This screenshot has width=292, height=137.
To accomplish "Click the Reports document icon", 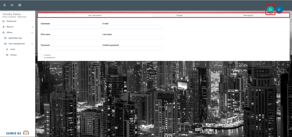I will click(x=3, y=27).
